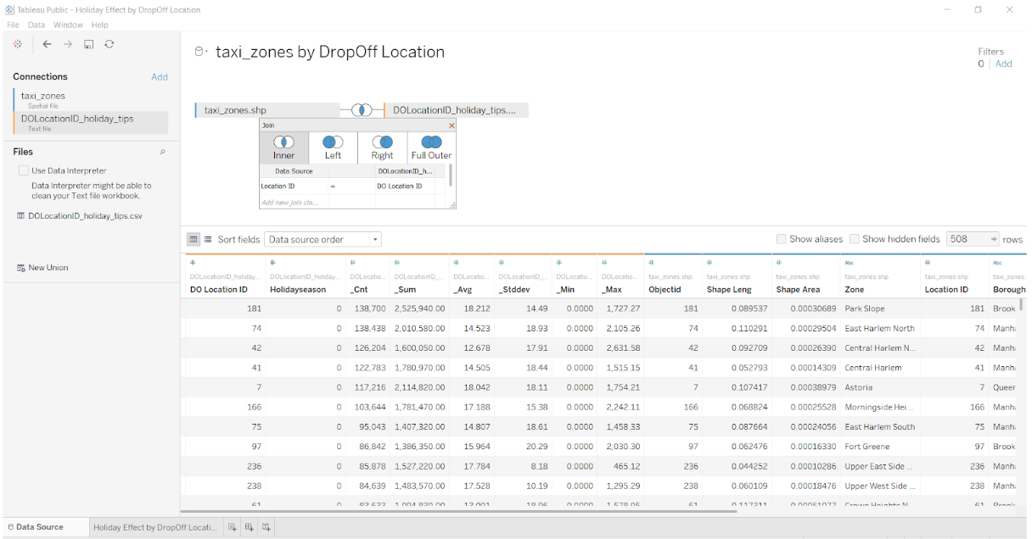The height and width of the screenshot is (539, 1032).
Task: Select the DOLocationID_holiday_tips connection
Action: (91, 122)
